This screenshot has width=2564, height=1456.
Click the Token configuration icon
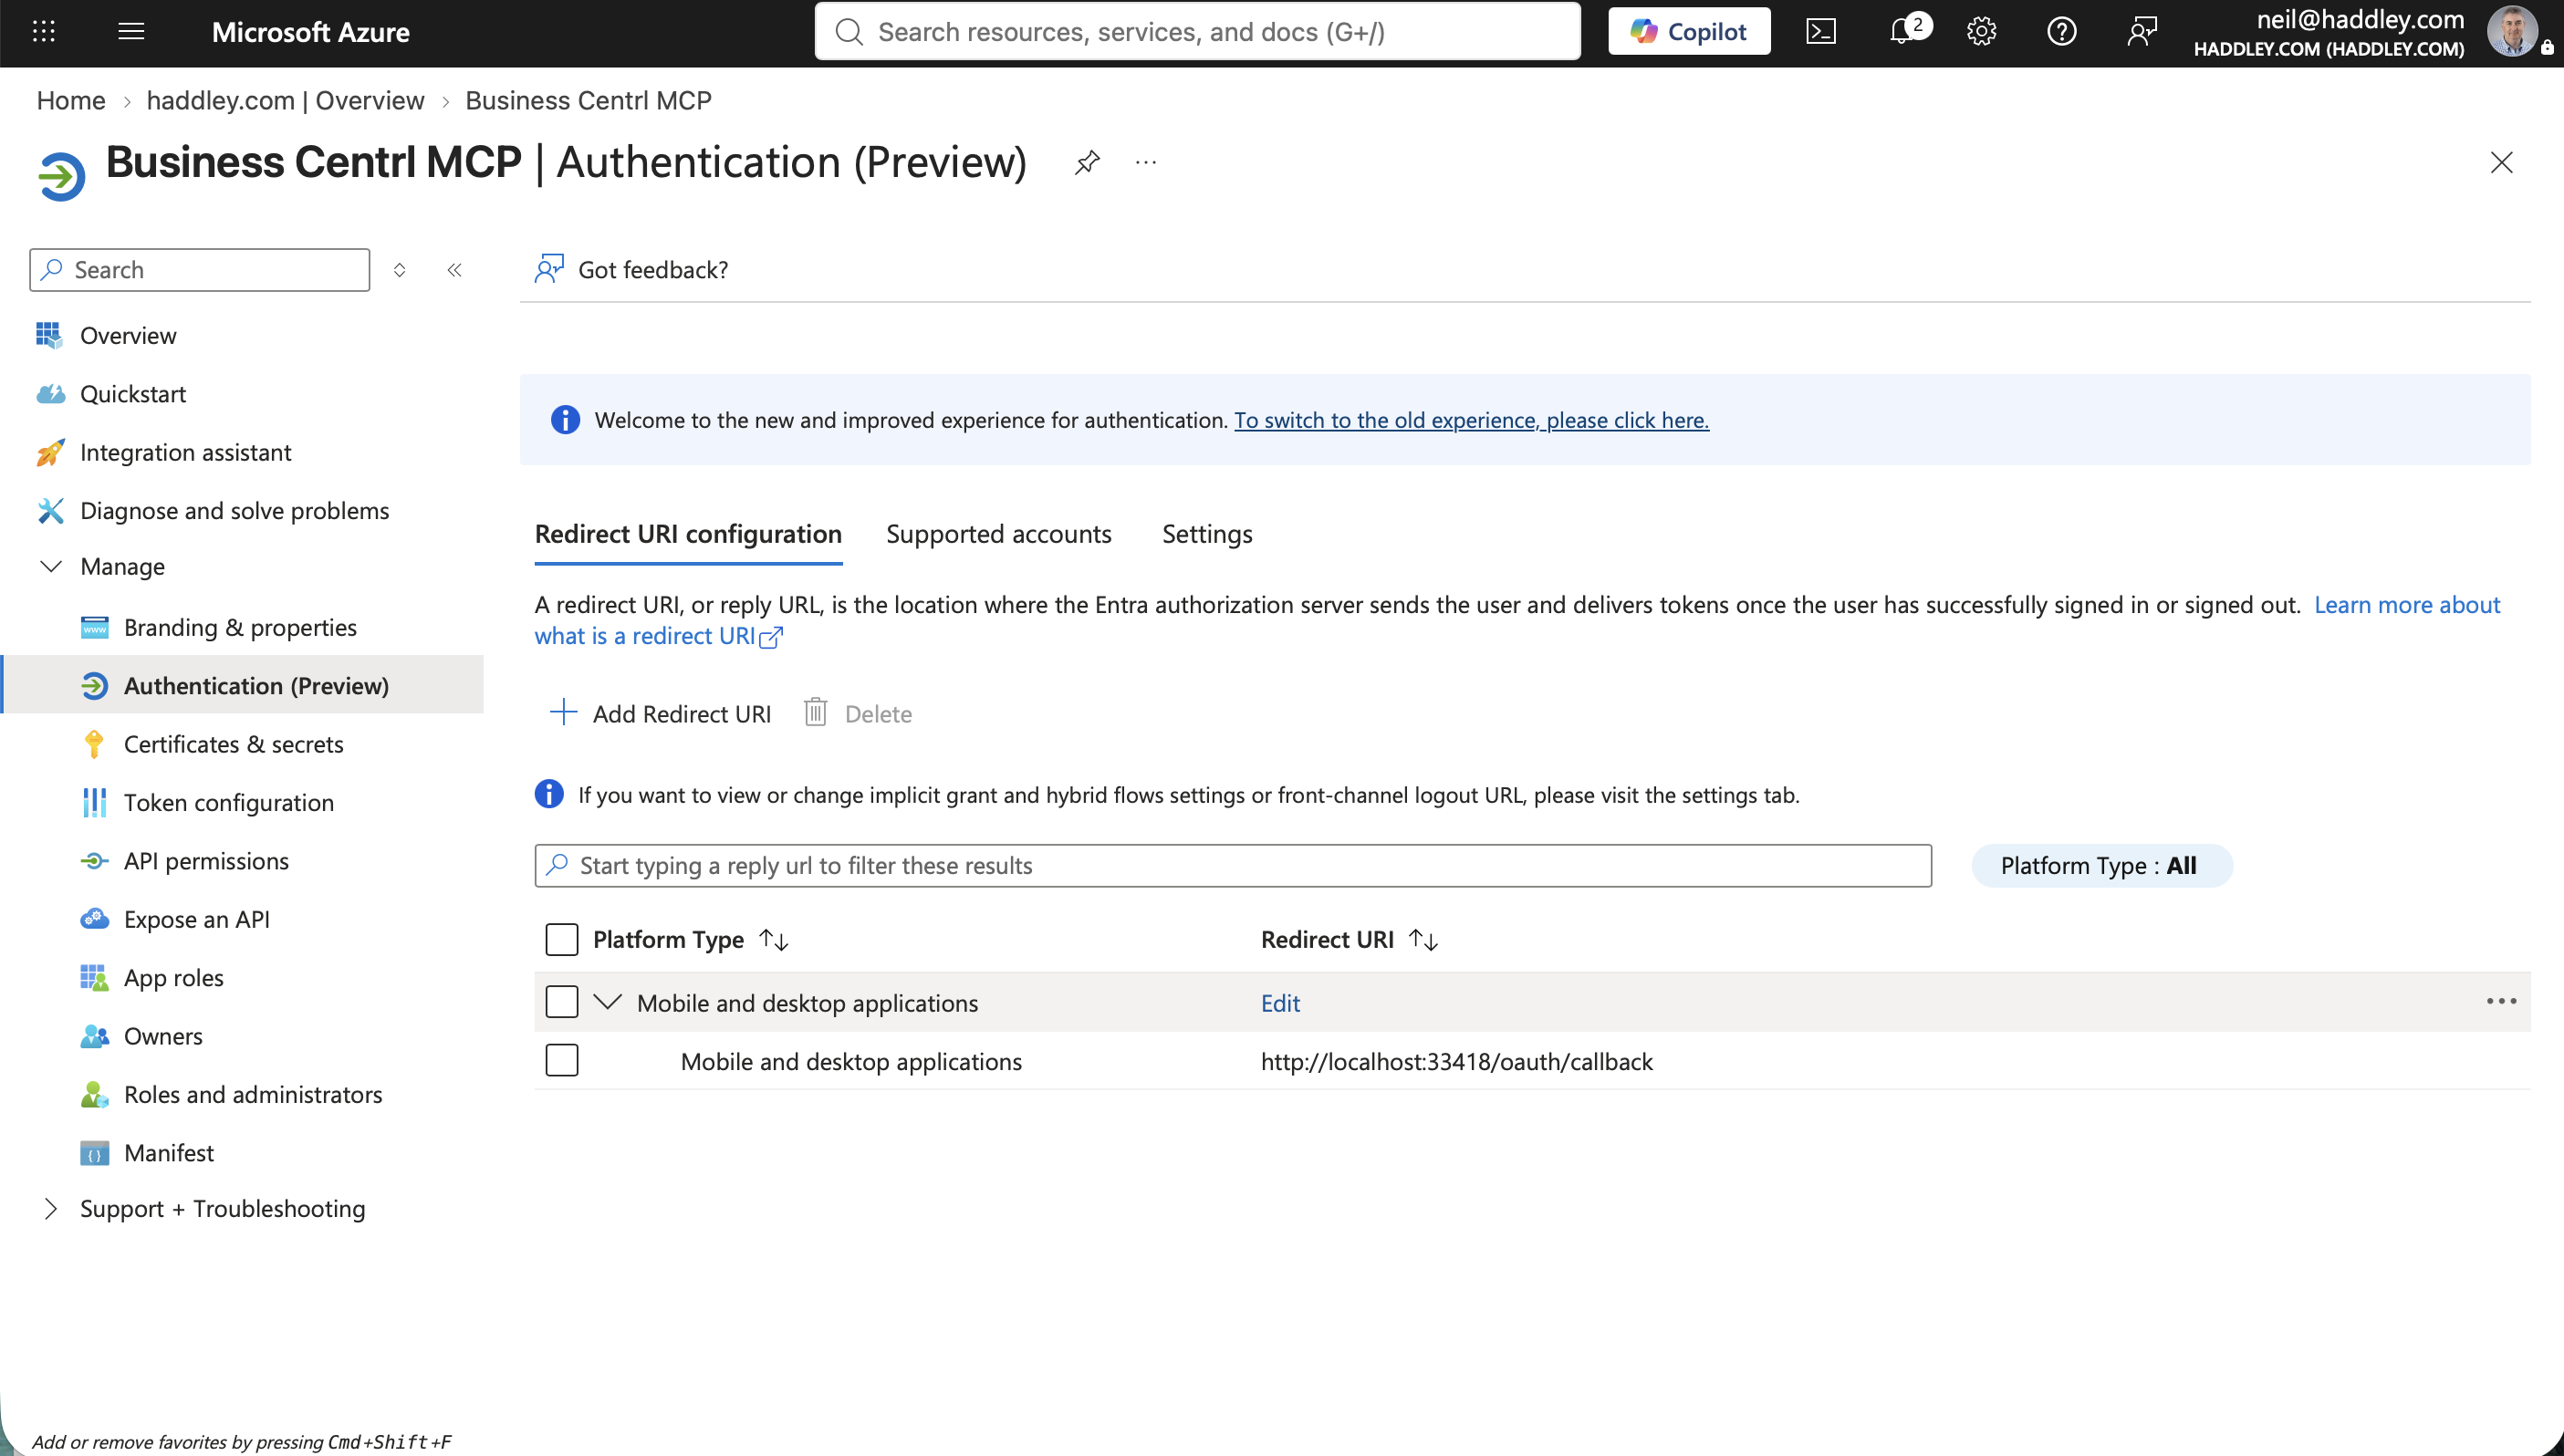pyautogui.click(x=94, y=803)
